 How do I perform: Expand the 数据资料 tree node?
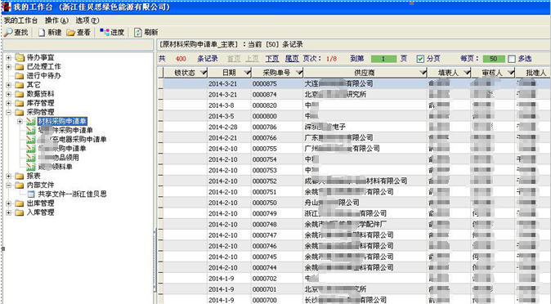[9, 94]
